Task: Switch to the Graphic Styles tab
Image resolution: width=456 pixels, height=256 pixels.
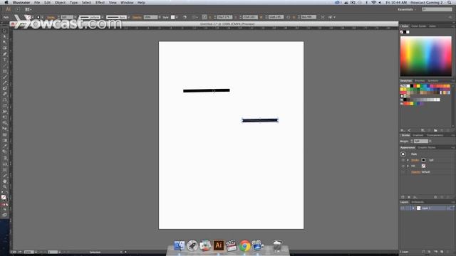Action: 427,147
